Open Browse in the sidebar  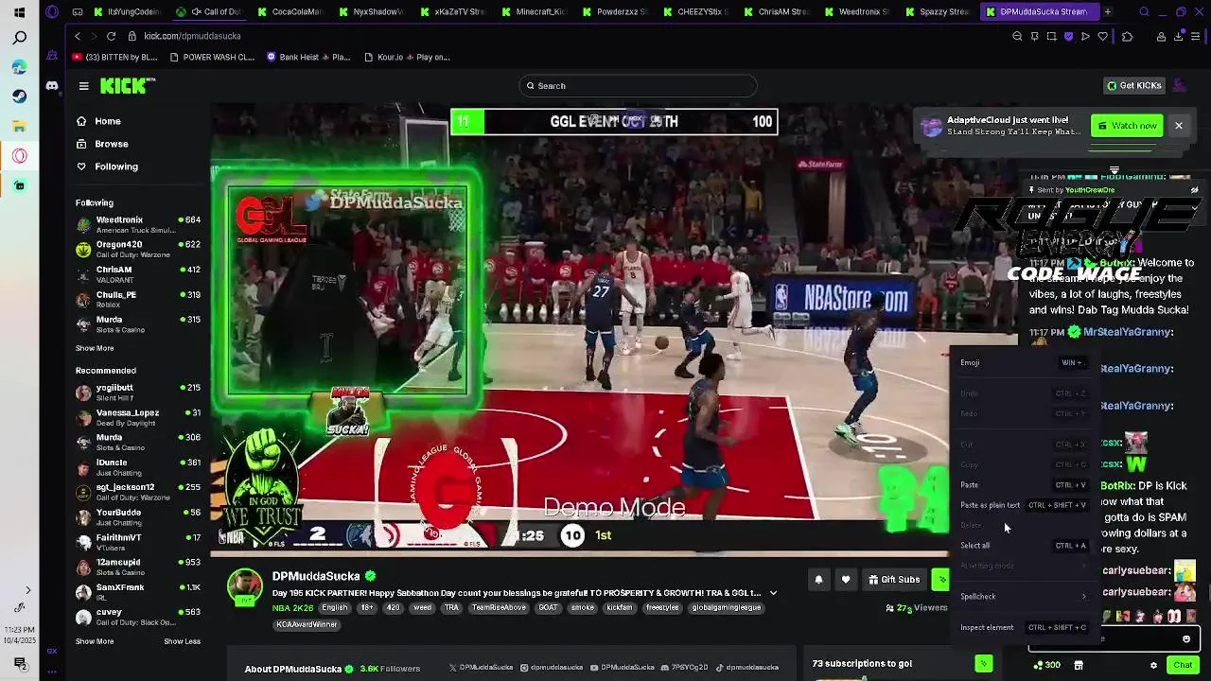point(111,144)
